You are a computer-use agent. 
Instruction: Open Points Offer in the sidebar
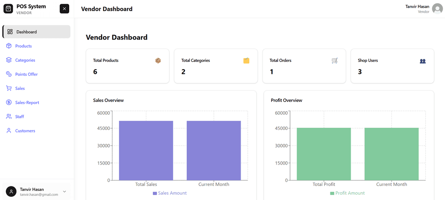tap(26, 74)
